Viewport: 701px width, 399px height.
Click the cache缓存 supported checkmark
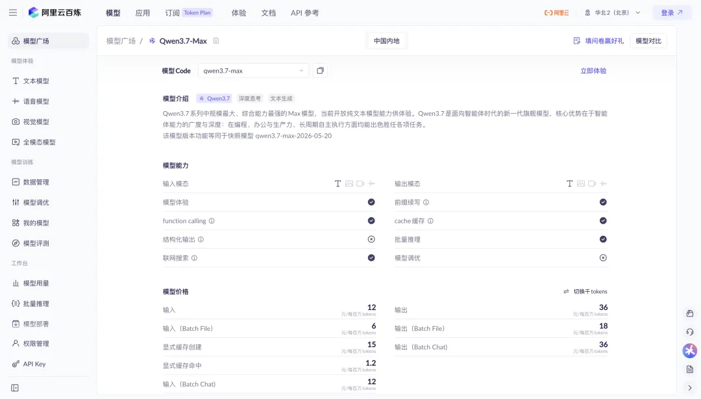coord(603,221)
